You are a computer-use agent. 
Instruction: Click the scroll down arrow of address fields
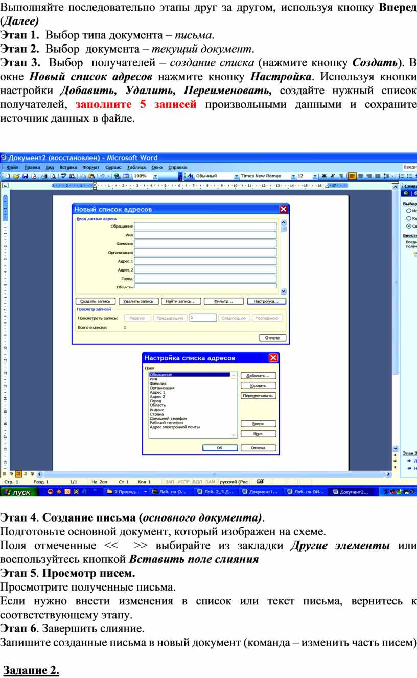(284, 290)
